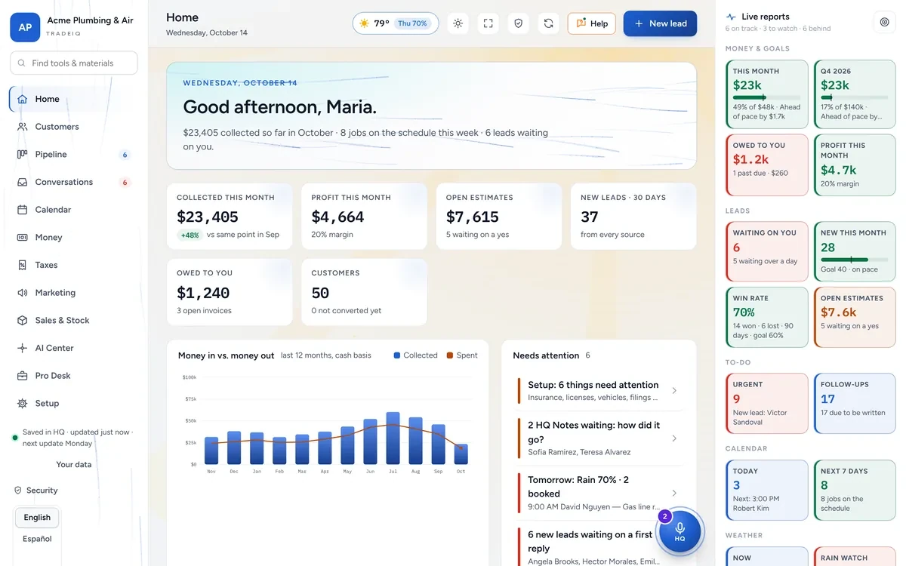
Task: Open the Profit This Month $4.7k tile
Action: click(x=855, y=165)
